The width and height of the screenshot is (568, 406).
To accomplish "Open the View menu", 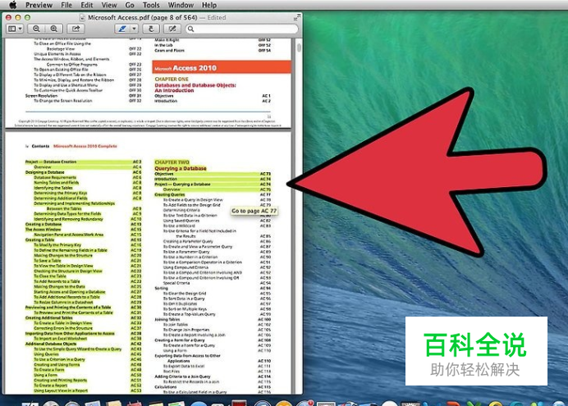I will 109,5.
